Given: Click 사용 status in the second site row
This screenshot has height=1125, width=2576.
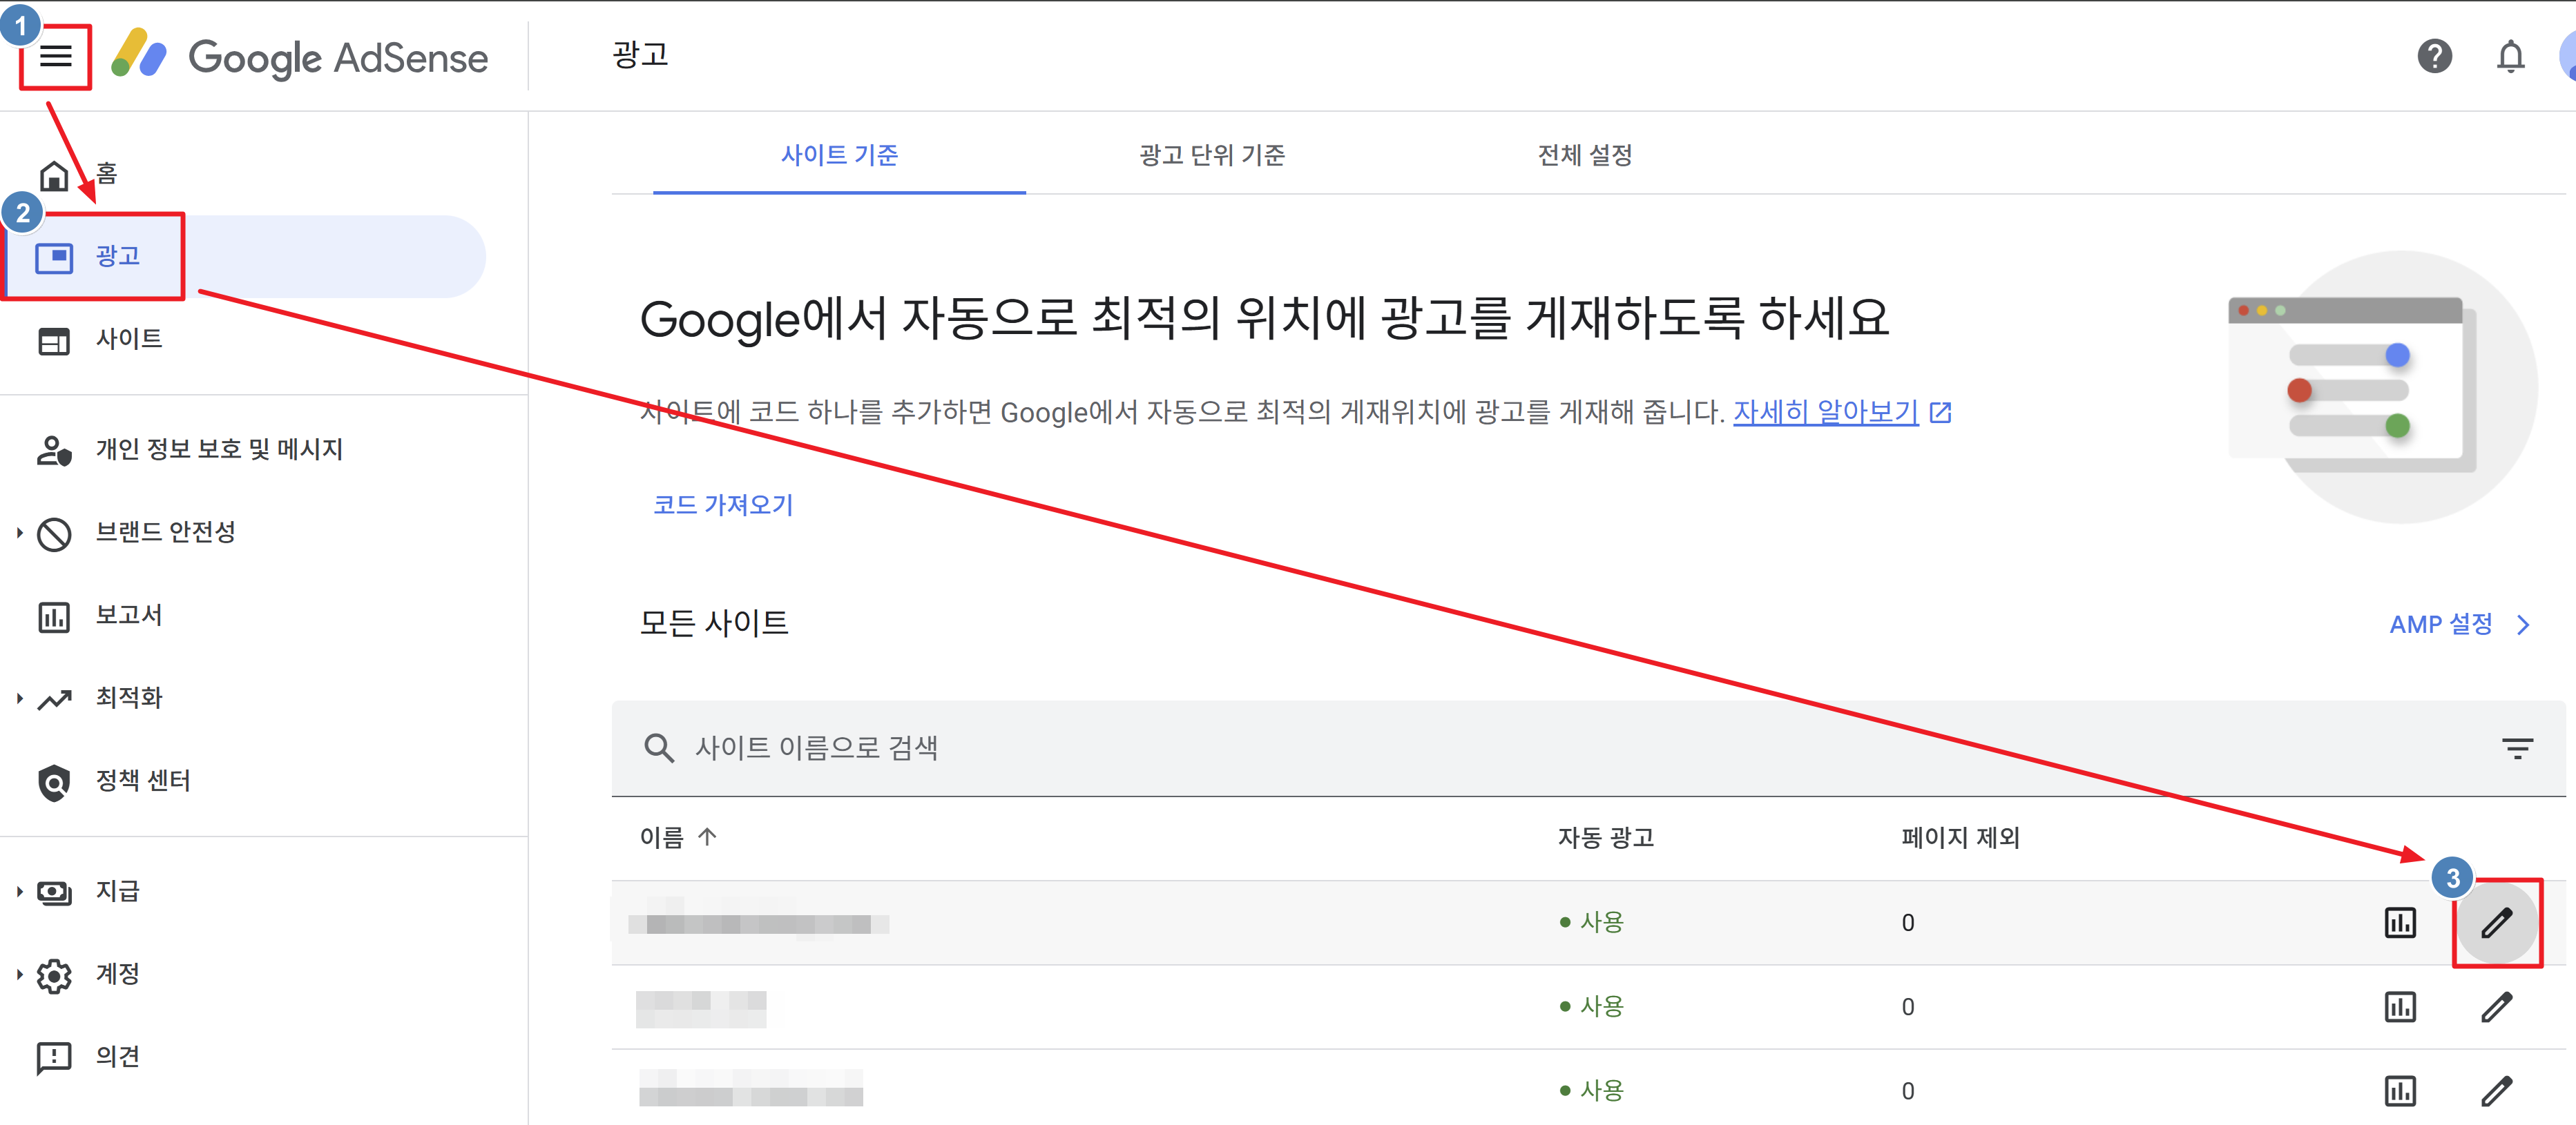Looking at the screenshot, I should coord(1591,1006).
